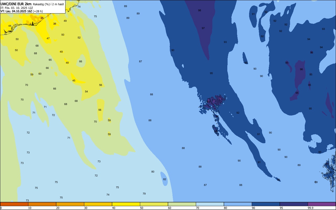336x210 pixels.
Task: Click the humidity value 98 in the purple band
Action: [x=199, y=10]
